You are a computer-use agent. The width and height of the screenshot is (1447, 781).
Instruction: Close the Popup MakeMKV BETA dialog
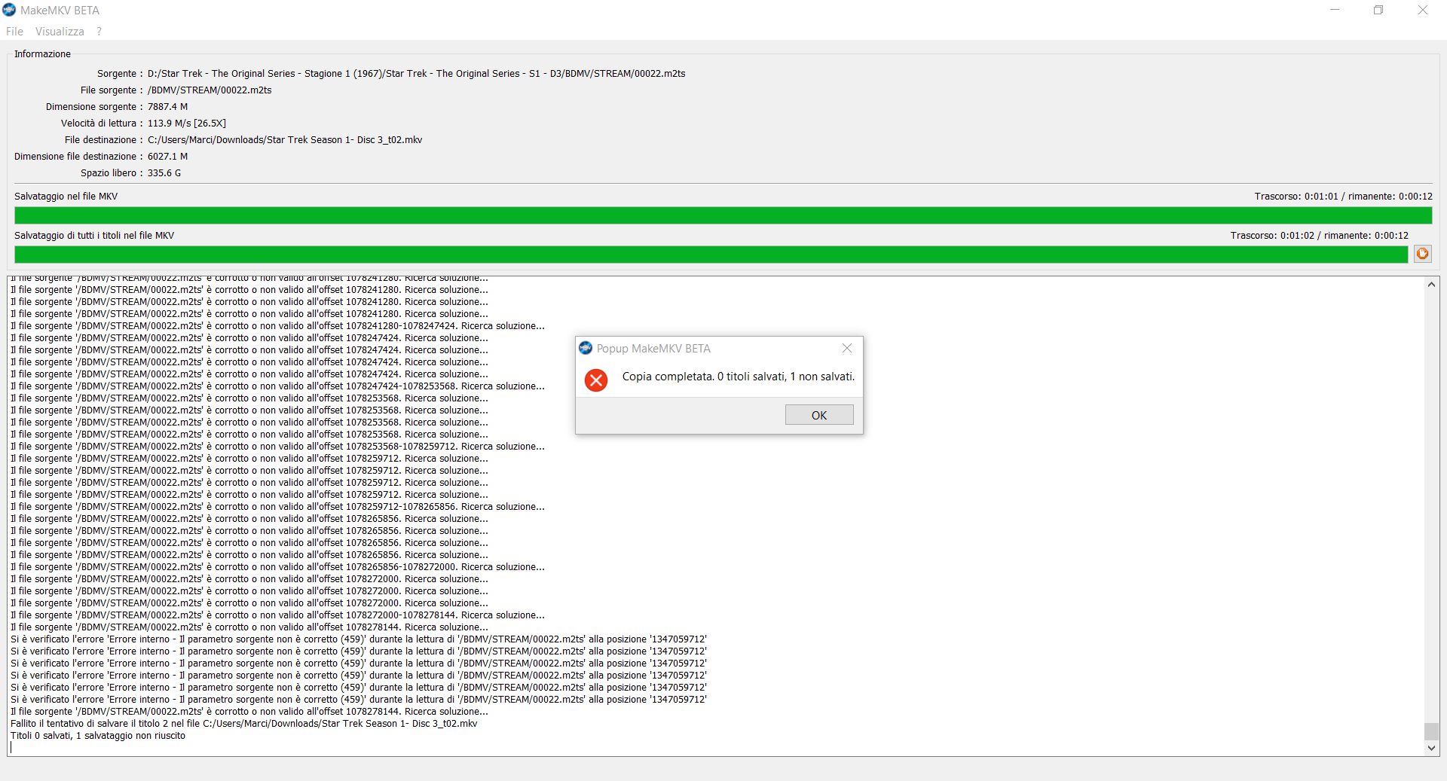pos(847,348)
